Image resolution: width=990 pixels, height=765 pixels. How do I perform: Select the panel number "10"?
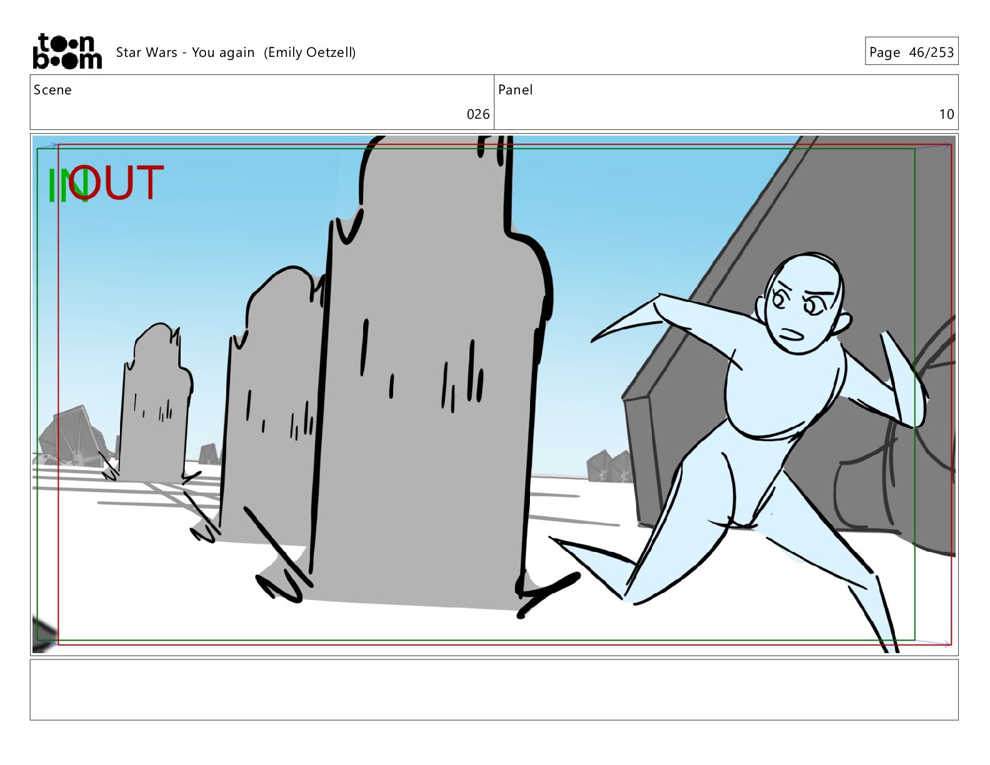[946, 114]
